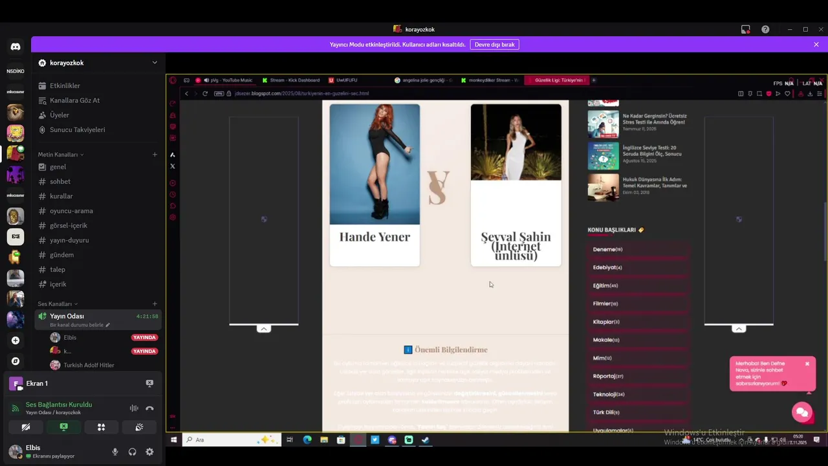Vote for the Şevval Şahin card
The image size is (828, 466).
coord(516,185)
